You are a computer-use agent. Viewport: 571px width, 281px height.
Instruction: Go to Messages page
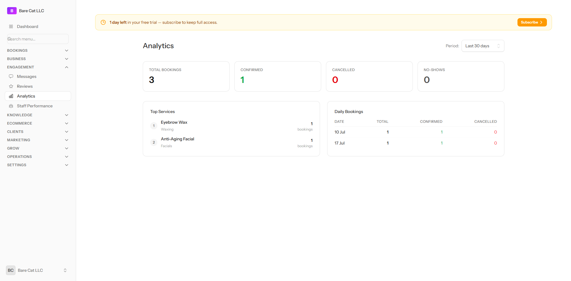38,76
